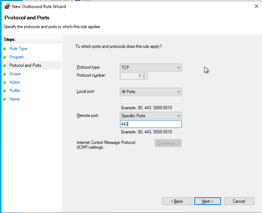The image size is (262, 213).
Task: Open the Remote port Specific Ports dropdown
Action: [x=151, y=116]
